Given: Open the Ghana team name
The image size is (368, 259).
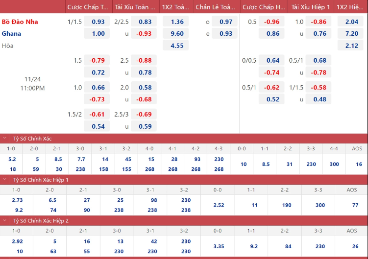Looking at the screenshot, I should pos(11,33).
